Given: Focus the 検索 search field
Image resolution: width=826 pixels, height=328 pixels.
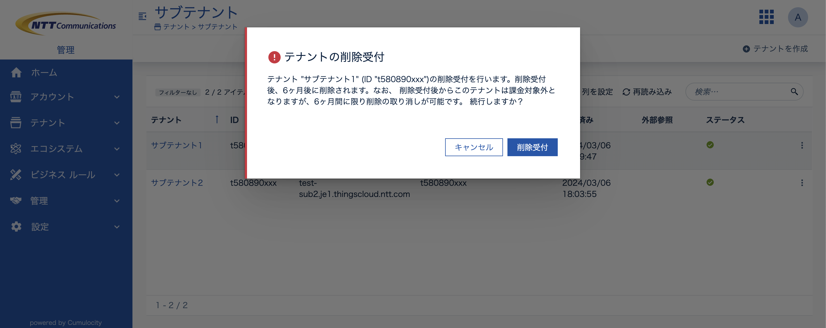Looking at the screenshot, I should point(744,92).
